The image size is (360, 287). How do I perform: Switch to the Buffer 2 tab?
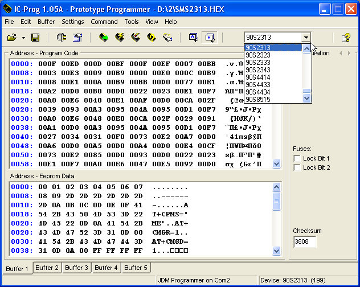coord(47,268)
